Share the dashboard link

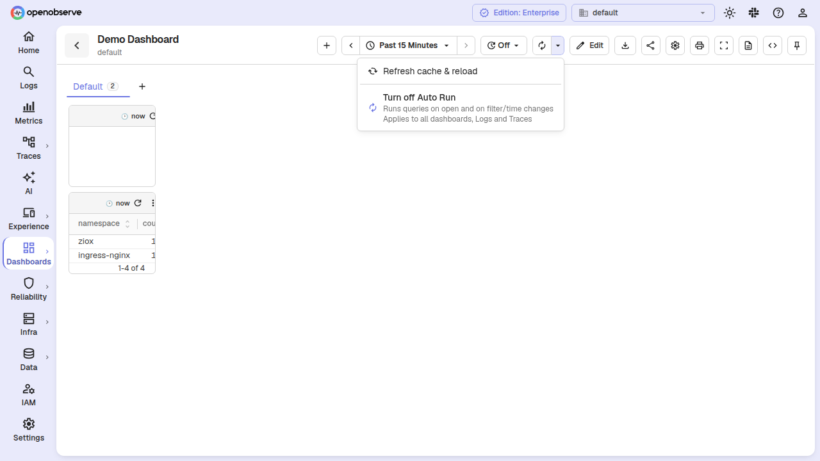click(650, 45)
